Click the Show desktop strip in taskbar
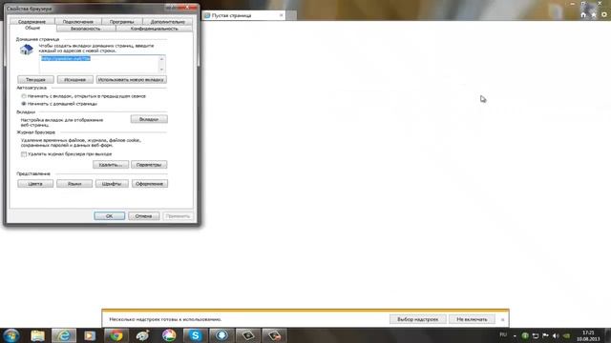Viewport: 611px width, 343px height. point(608,335)
